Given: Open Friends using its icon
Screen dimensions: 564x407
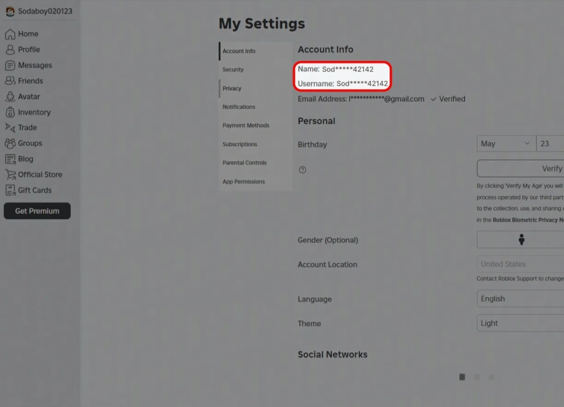Looking at the screenshot, I should [10, 81].
